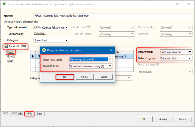Viewport: 195px width, 127px height.
Task: Confirm the popup with the highlighted OK
Action: [x=65, y=77]
